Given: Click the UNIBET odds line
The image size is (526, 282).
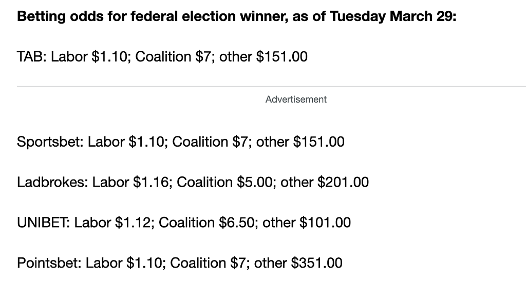Looking at the screenshot, I should point(184,223).
